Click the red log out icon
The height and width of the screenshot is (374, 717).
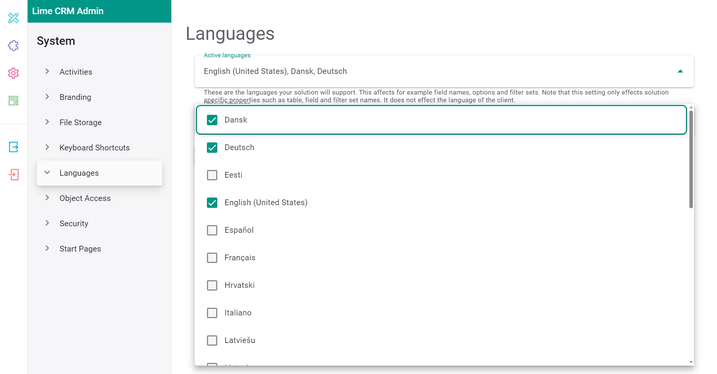[x=13, y=175]
